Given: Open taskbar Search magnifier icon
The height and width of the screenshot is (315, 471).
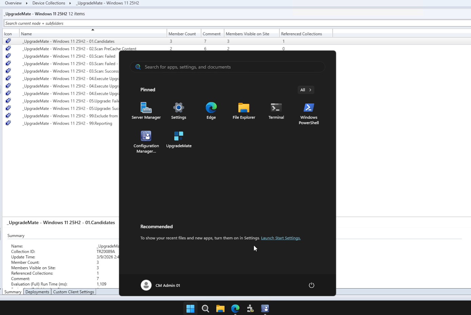Looking at the screenshot, I should point(205,309).
